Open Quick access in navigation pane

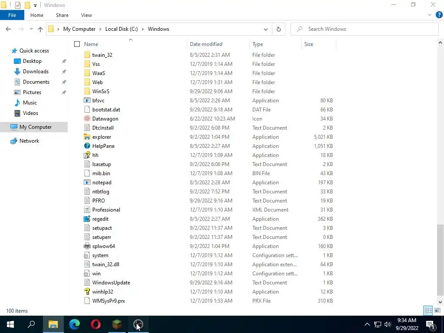(x=34, y=51)
